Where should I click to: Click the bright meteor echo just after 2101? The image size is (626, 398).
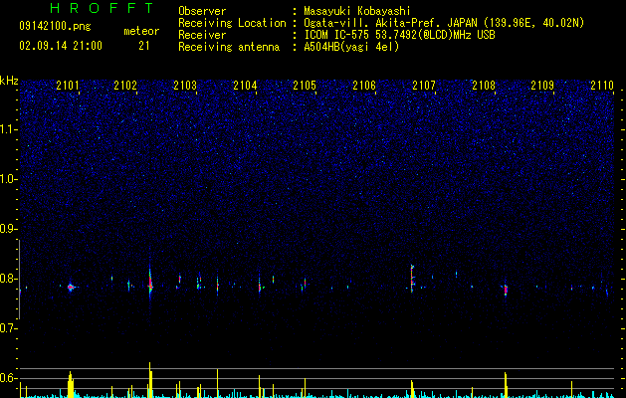click(71, 287)
